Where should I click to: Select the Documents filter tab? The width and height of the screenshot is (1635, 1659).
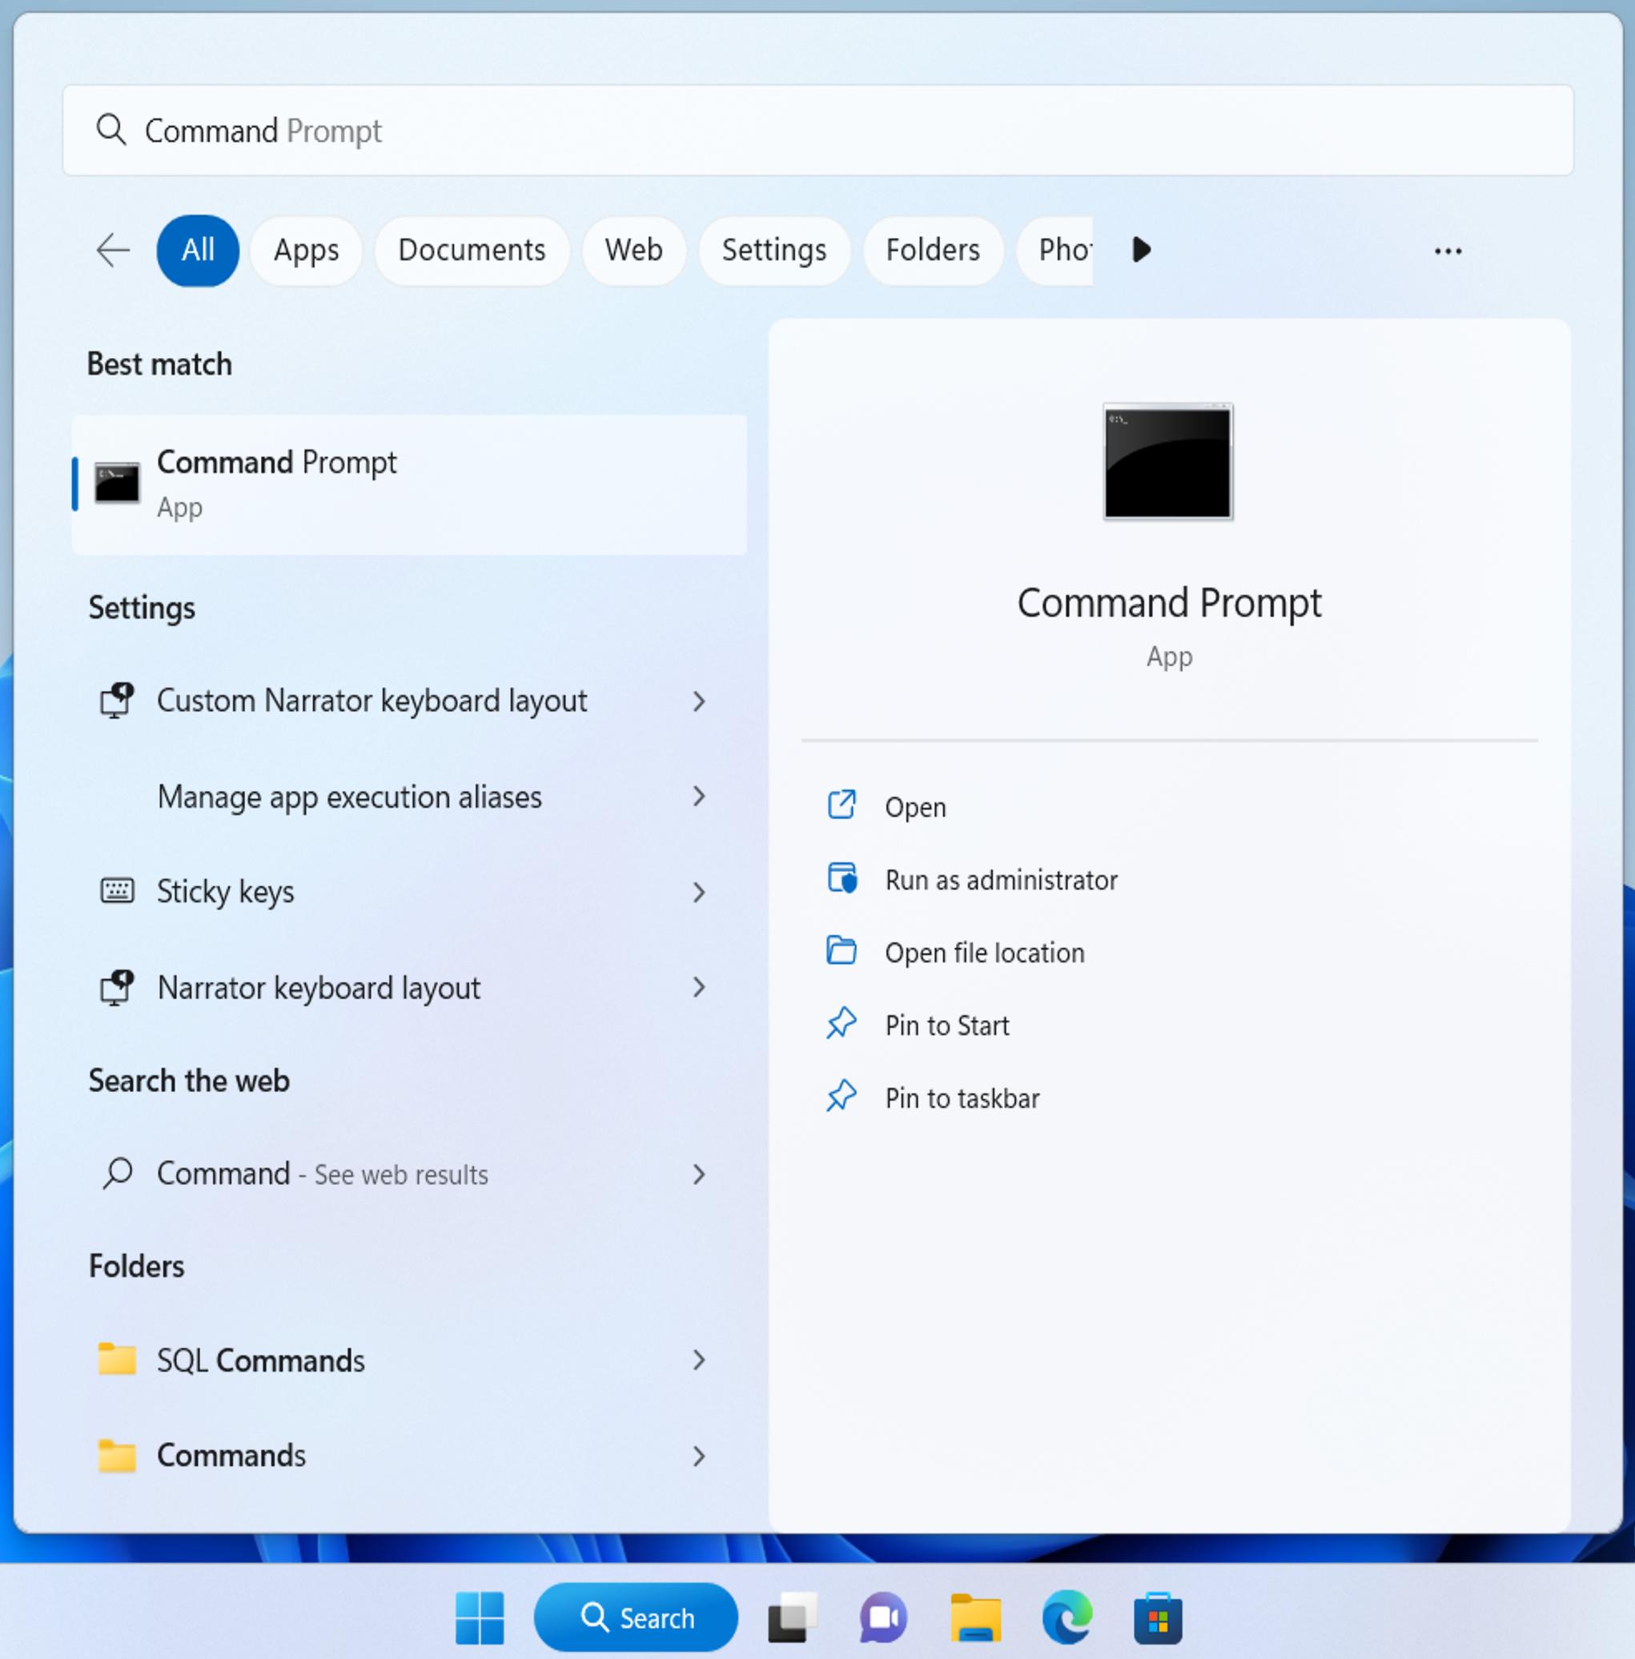pyautogui.click(x=472, y=251)
